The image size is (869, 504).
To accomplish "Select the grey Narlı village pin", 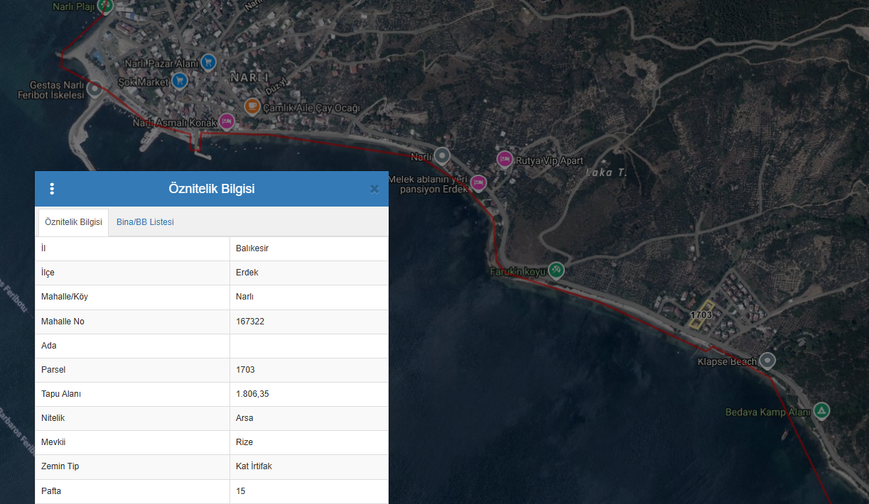I will pyautogui.click(x=443, y=155).
